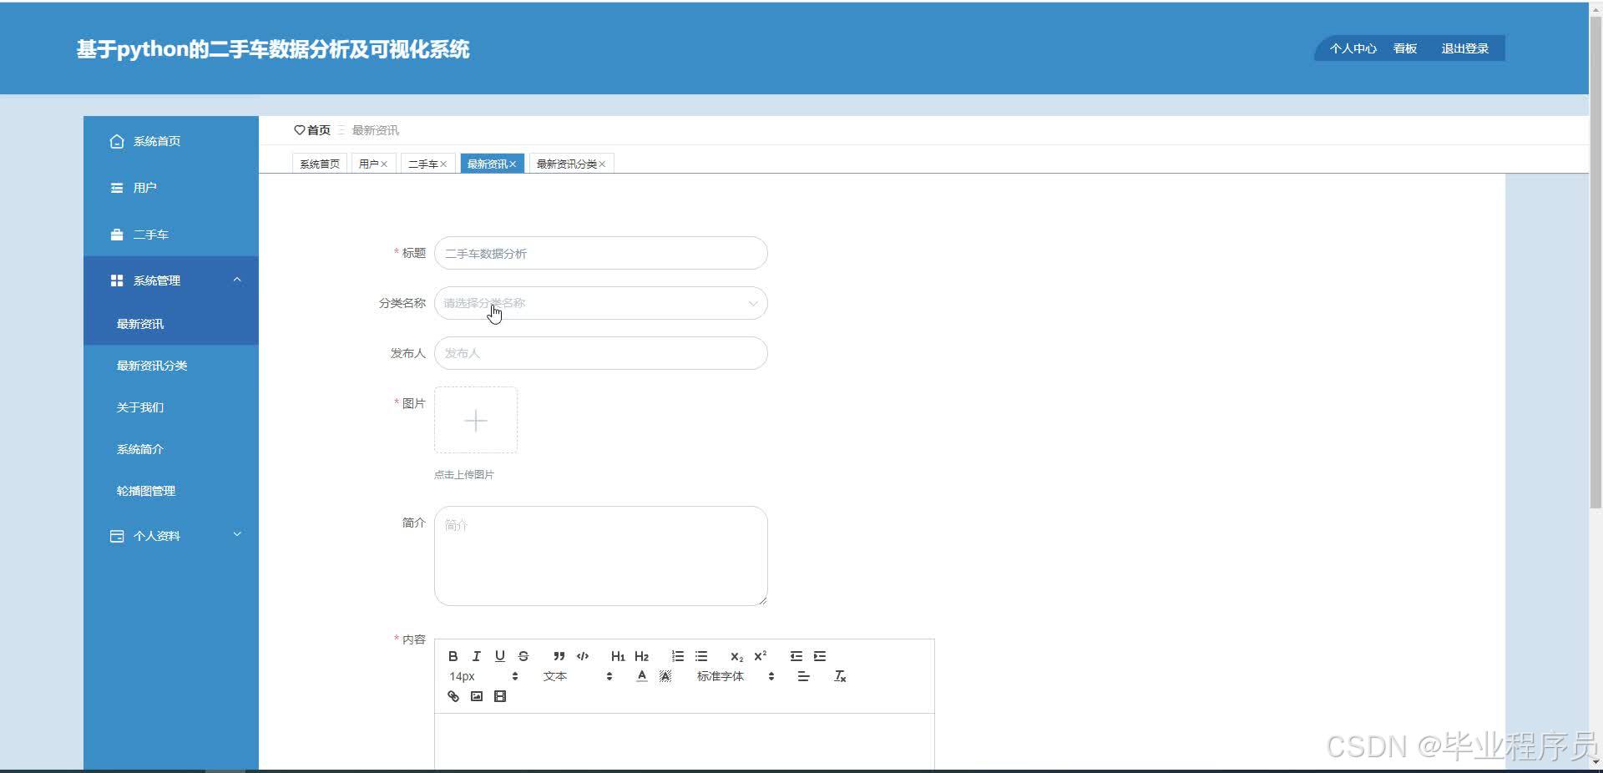Click 退出登录 to log out
The height and width of the screenshot is (773, 1603).
point(1464,48)
